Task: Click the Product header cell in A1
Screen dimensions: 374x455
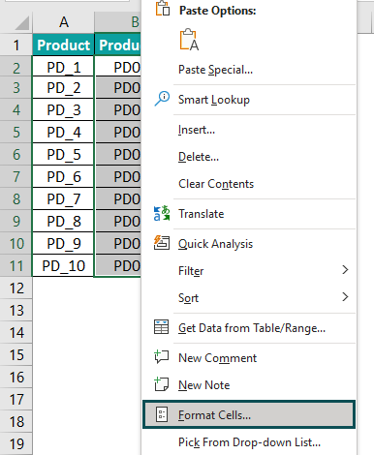Action: [63, 45]
